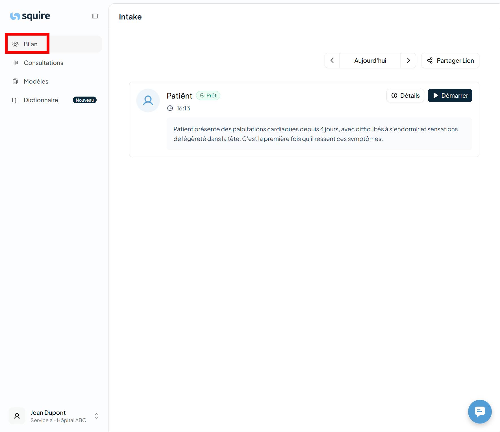Click the Modèles document icon

click(15, 81)
